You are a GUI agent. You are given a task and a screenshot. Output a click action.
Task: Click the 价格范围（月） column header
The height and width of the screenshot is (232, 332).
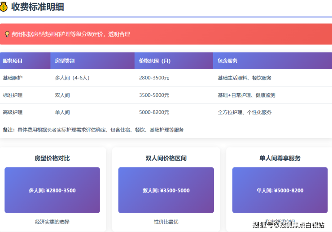(x=155, y=61)
